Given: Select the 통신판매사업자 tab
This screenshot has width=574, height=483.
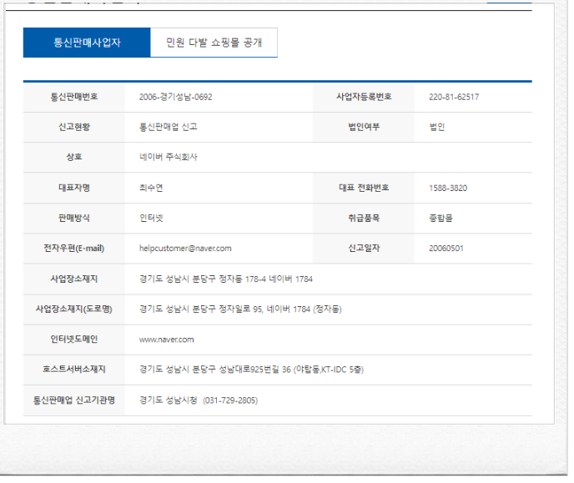Looking at the screenshot, I should 87,43.
